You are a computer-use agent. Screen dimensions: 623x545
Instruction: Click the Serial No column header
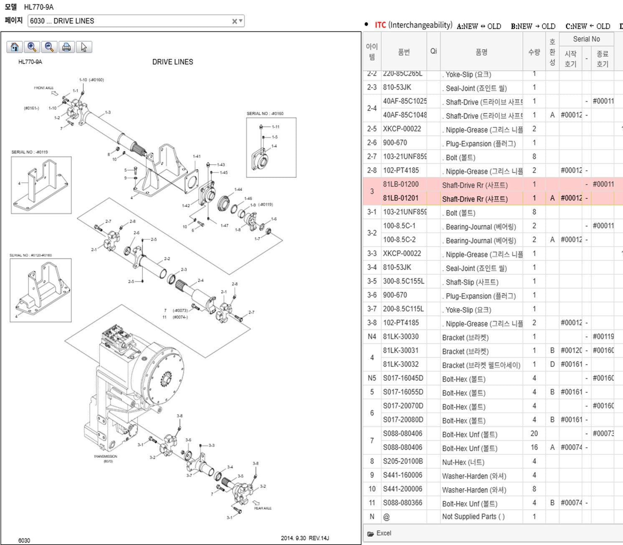pos(586,39)
